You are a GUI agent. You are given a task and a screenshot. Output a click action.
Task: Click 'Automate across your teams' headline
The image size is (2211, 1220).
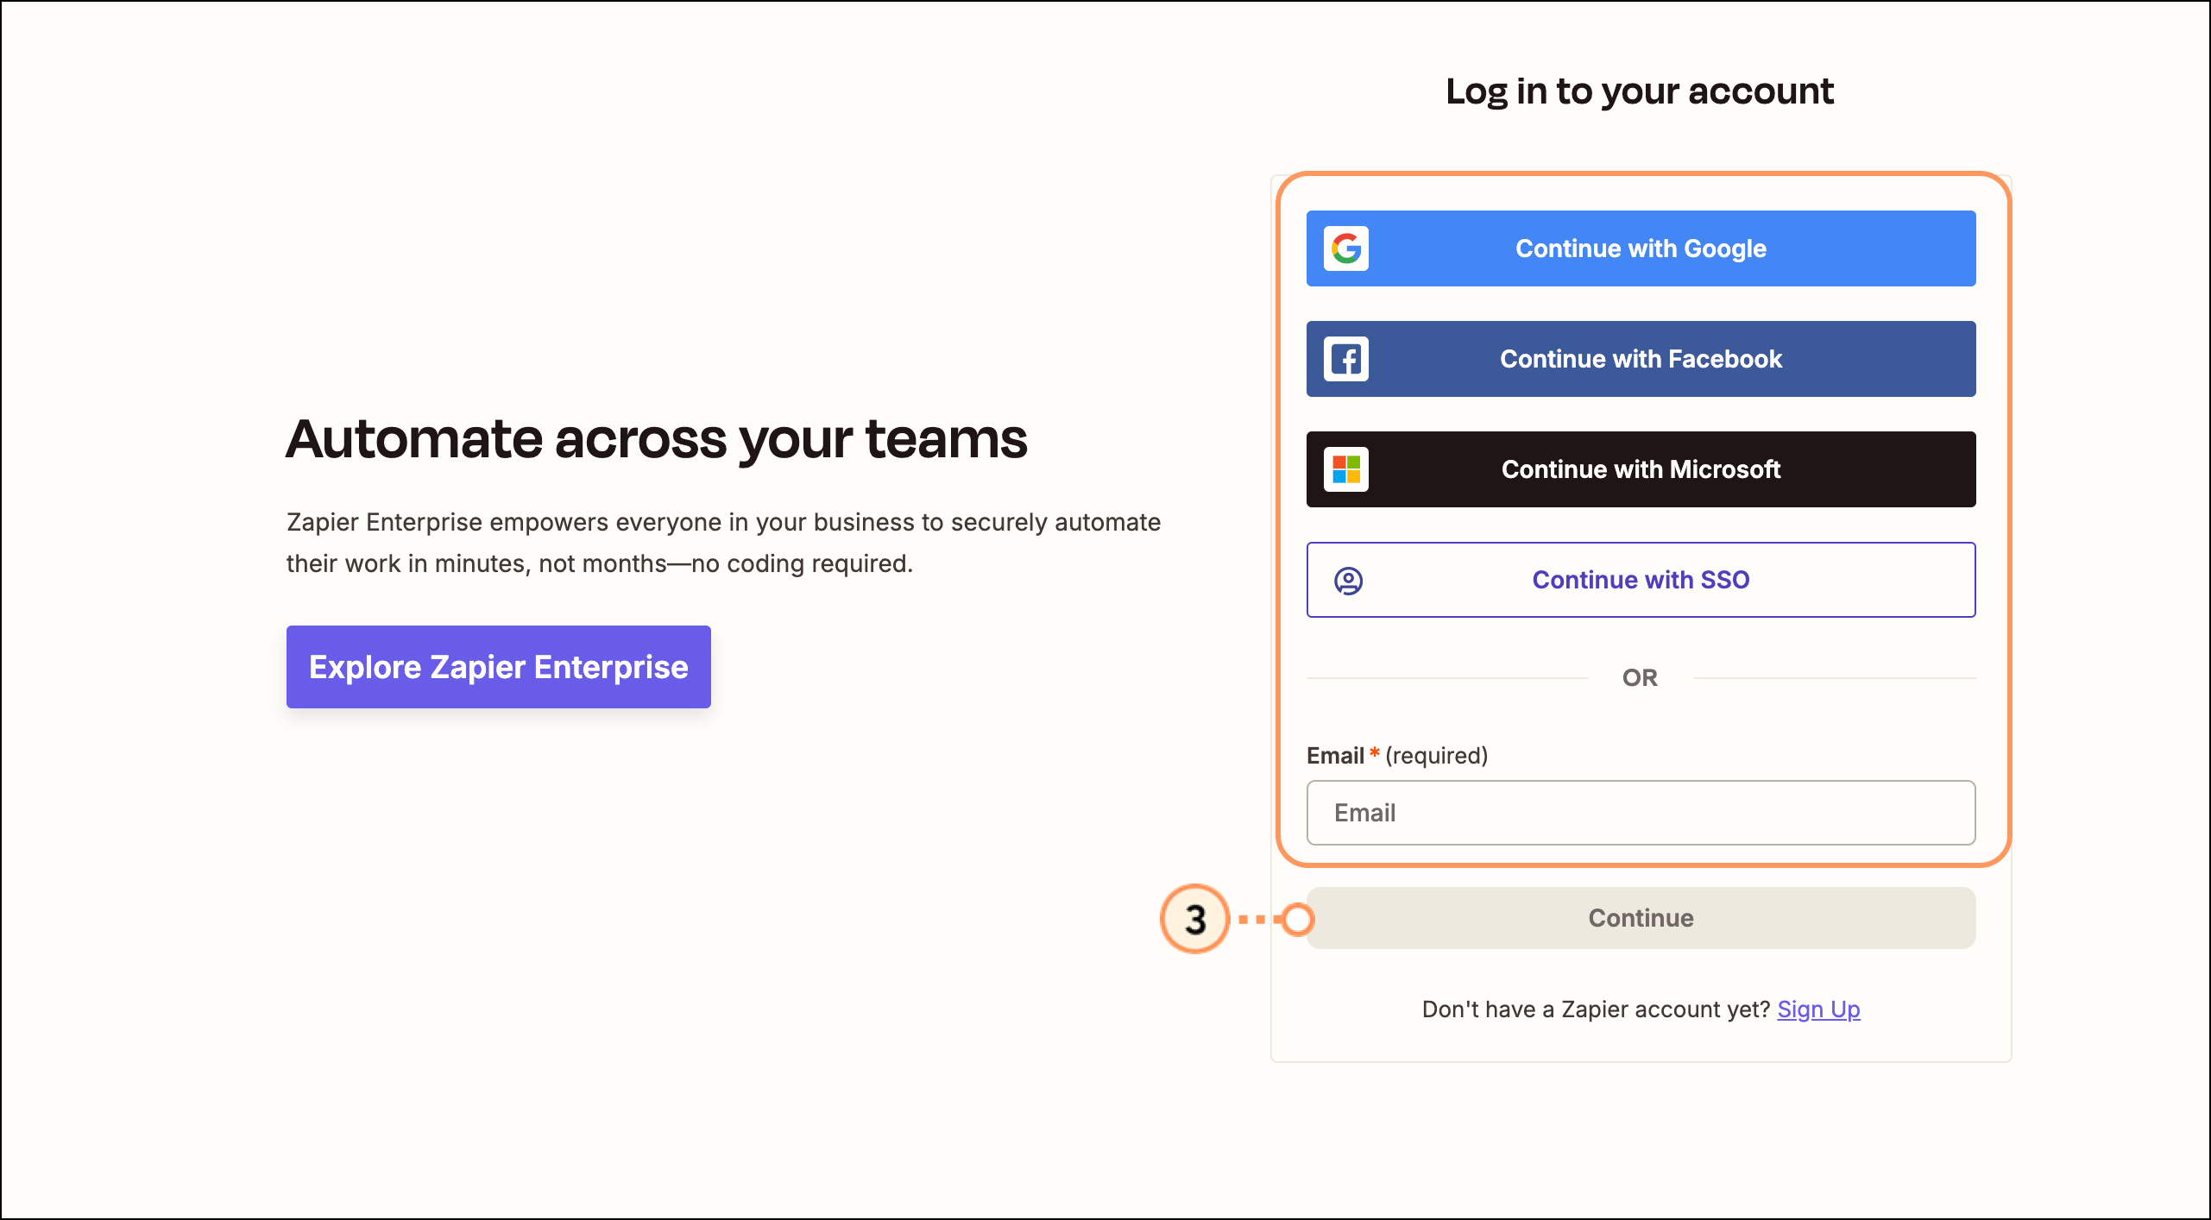(x=657, y=439)
